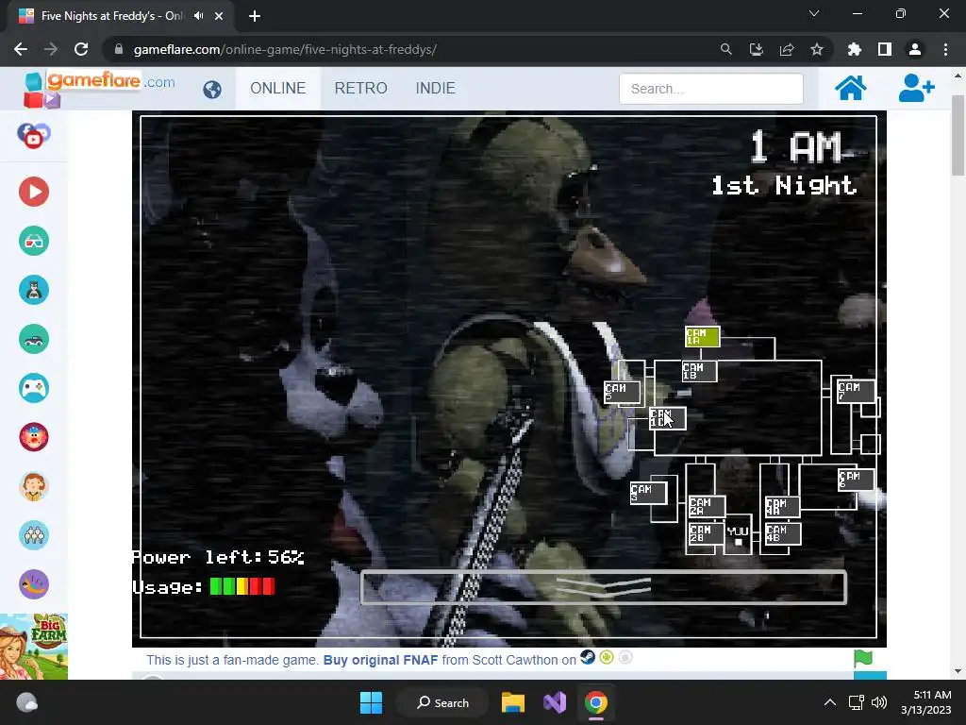Open the language globe icon
Image resolution: width=966 pixels, height=725 pixels.
click(x=212, y=90)
